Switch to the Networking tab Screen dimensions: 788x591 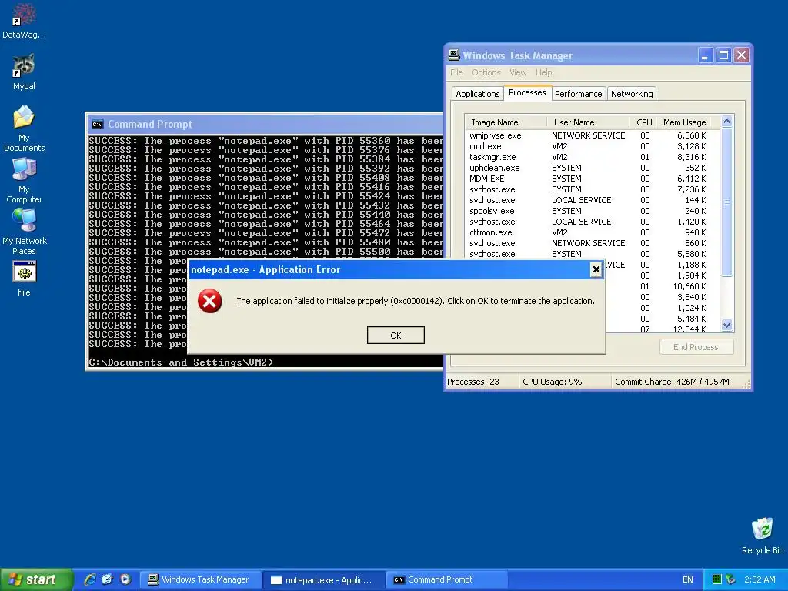point(632,93)
